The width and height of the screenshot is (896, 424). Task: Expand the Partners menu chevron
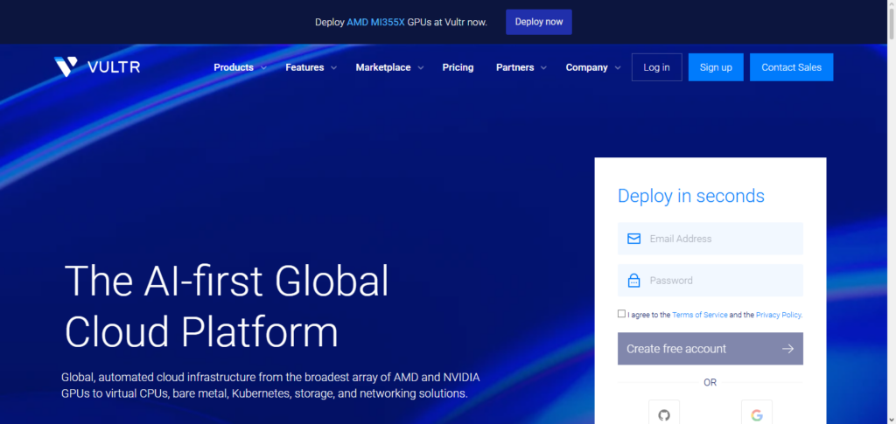click(x=544, y=68)
